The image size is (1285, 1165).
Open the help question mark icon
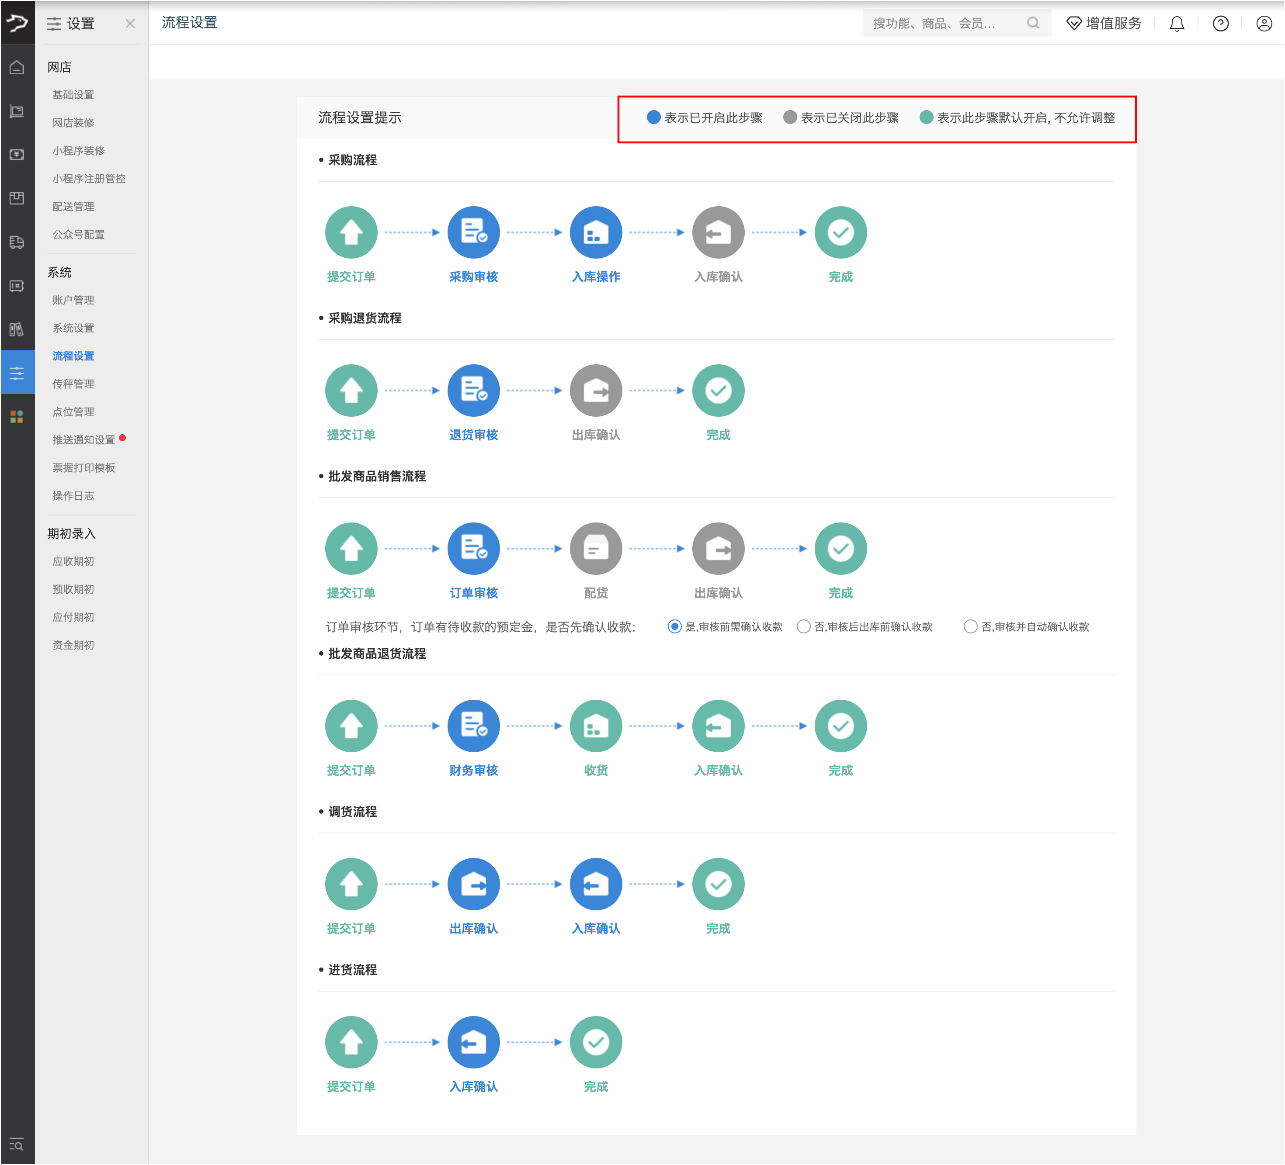click(1220, 24)
